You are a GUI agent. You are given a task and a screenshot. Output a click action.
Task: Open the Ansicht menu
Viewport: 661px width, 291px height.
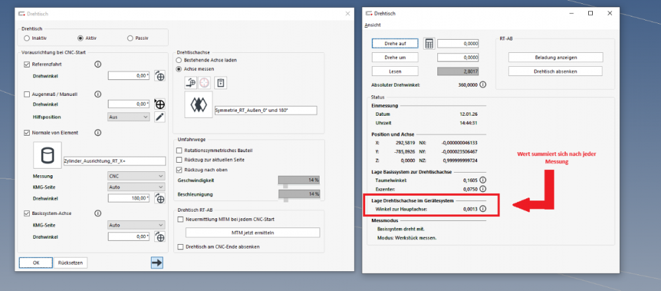coord(373,25)
